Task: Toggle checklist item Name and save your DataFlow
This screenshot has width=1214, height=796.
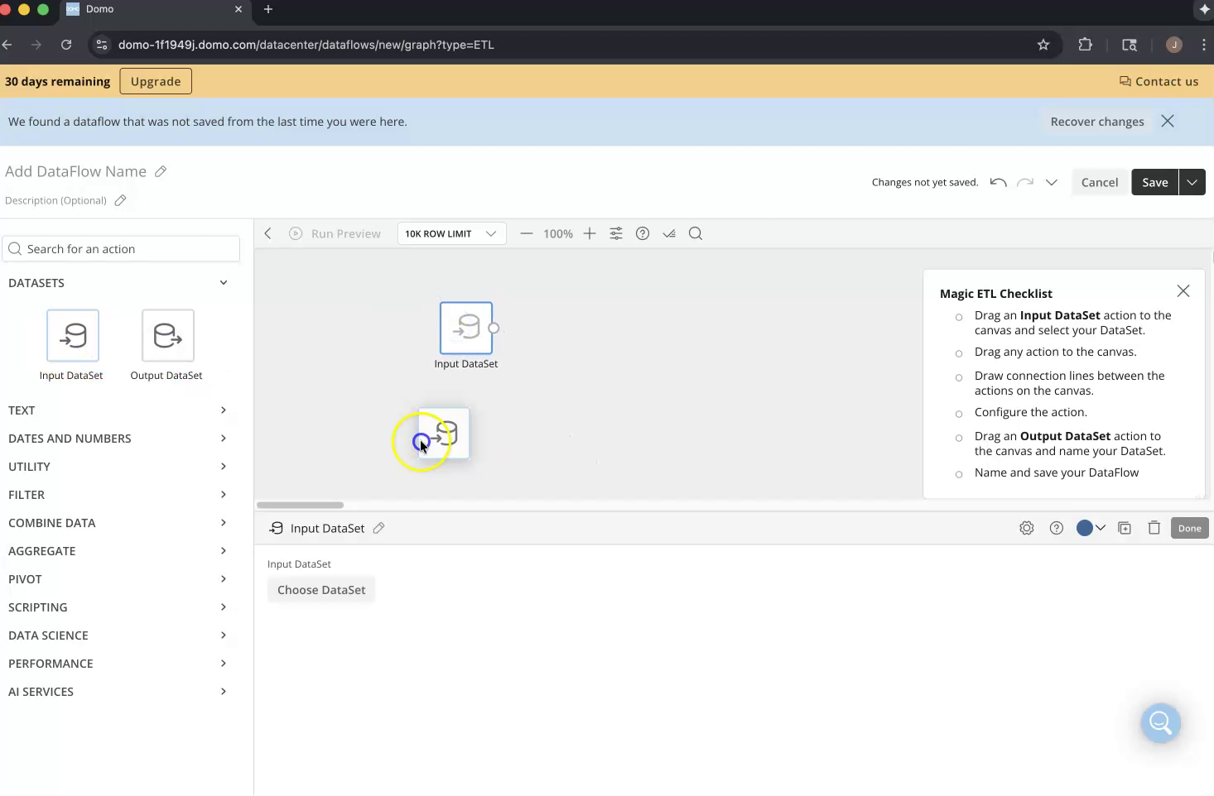Action: (959, 474)
